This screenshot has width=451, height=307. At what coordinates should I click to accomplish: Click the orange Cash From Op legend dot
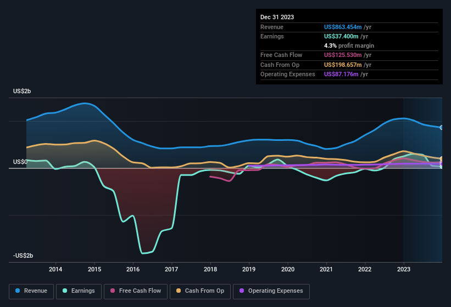click(179, 291)
